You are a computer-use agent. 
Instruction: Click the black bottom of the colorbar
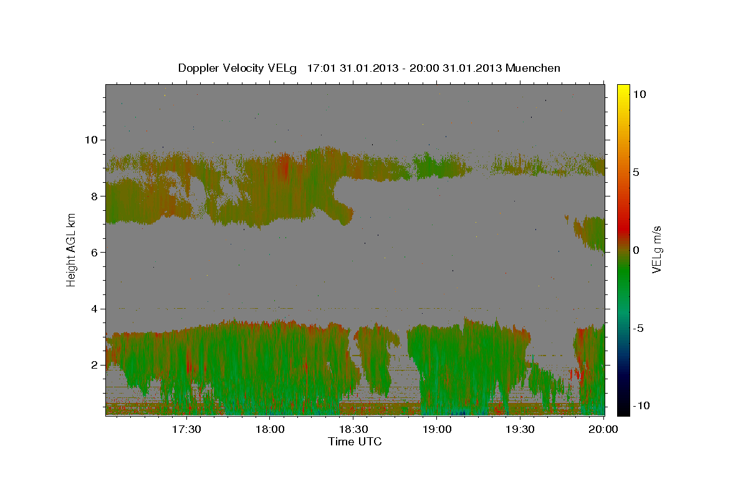point(623,409)
